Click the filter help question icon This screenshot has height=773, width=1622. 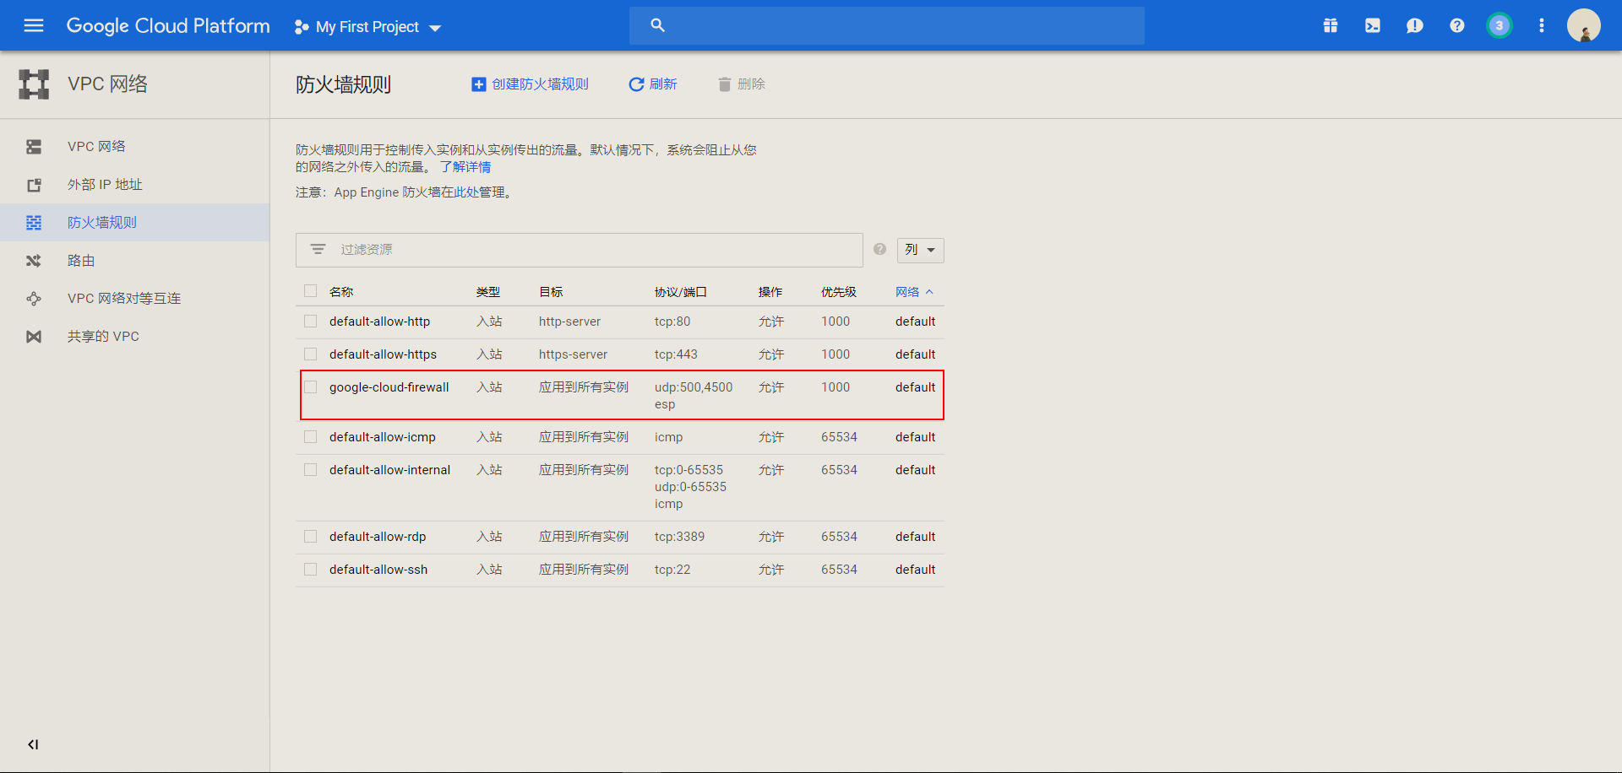pyautogui.click(x=879, y=249)
